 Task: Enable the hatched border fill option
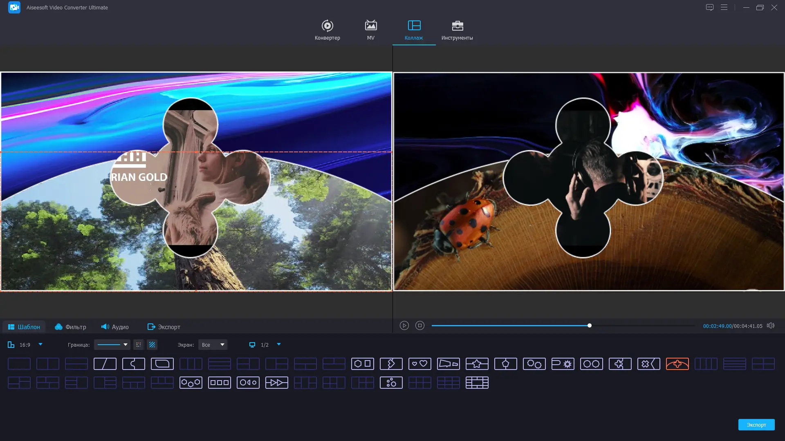(x=152, y=345)
